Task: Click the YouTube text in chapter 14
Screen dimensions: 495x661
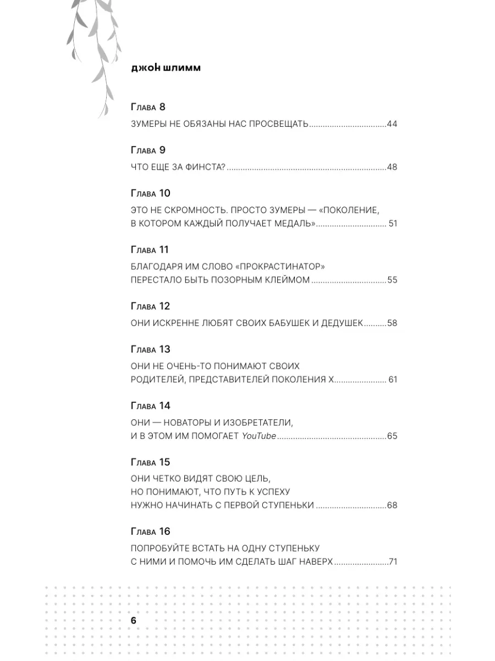Action: (259, 436)
